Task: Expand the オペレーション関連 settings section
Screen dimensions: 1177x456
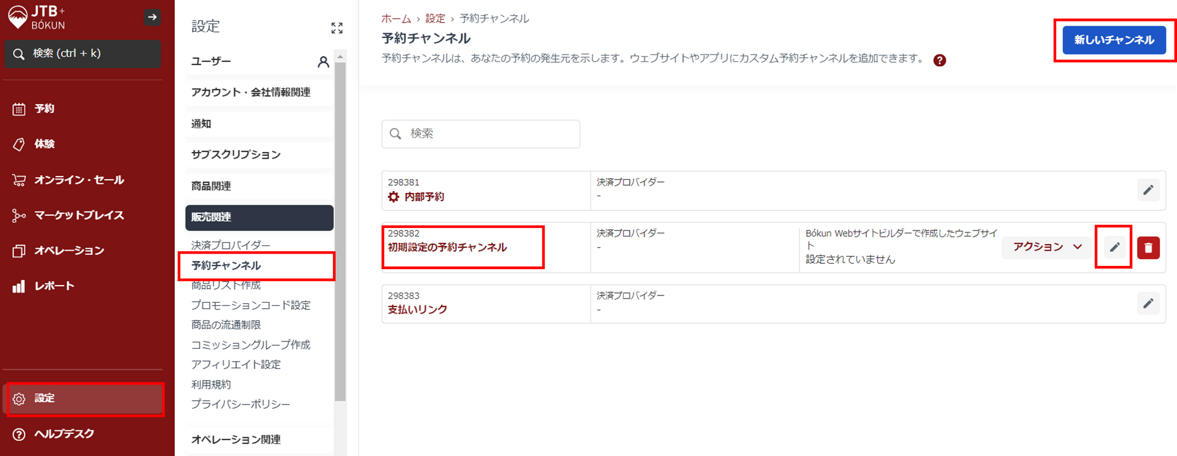Action: pos(259,439)
